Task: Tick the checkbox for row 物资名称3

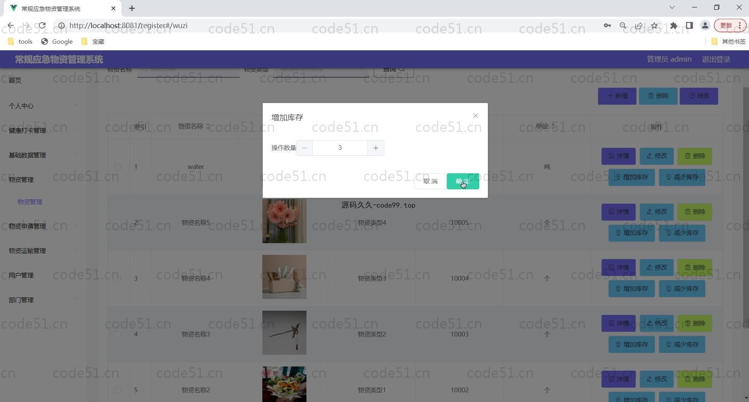Action: (x=117, y=334)
